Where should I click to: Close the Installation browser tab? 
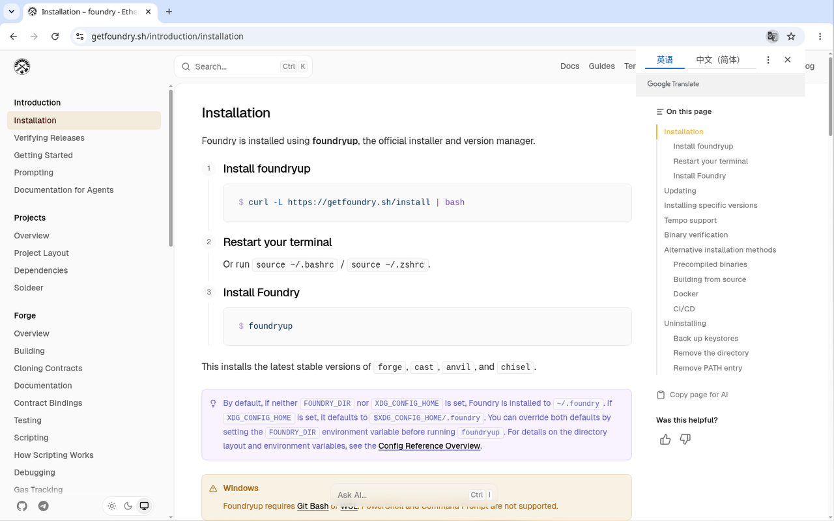149,12
